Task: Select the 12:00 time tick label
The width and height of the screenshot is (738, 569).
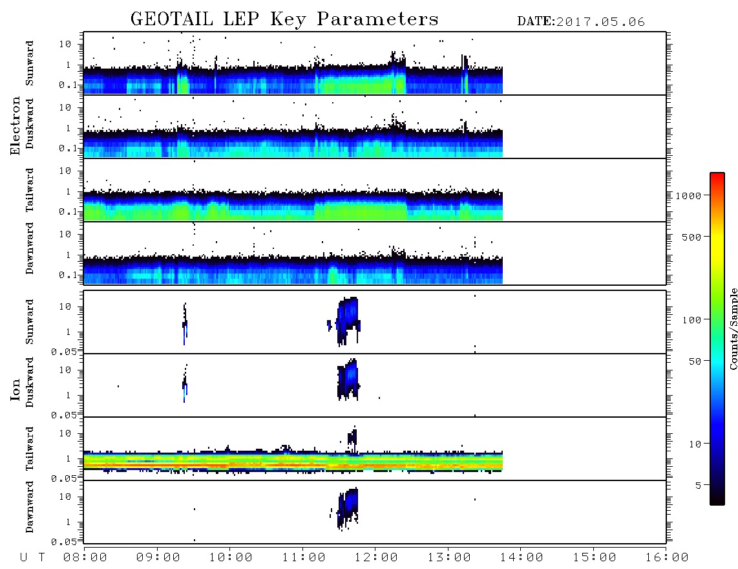Action: (376, 558)
